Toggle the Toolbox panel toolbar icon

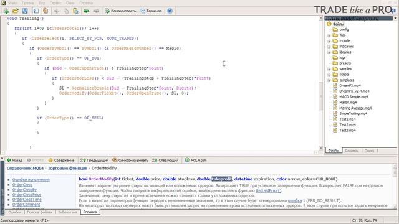(x=46, y=11)
